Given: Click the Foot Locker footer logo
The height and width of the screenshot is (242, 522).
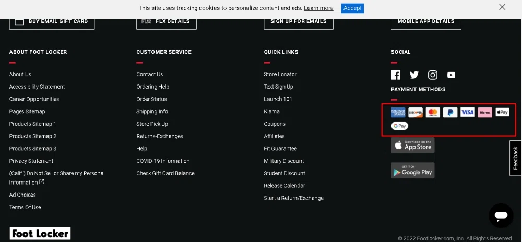Looking at the screenshot, I should pos(40,234).
